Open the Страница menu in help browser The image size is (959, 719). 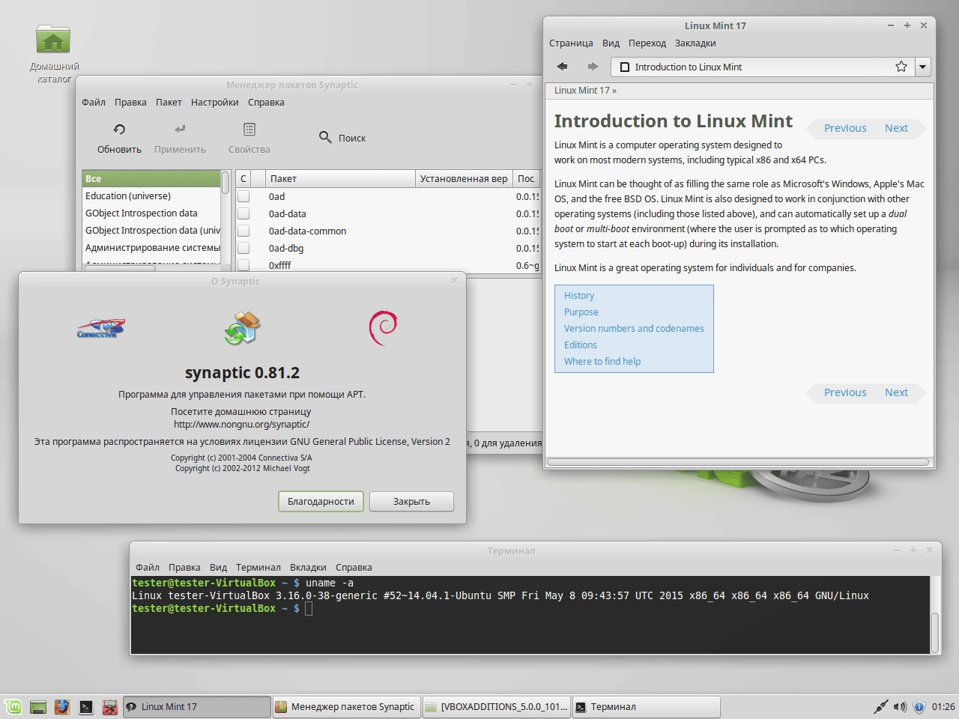571,43
